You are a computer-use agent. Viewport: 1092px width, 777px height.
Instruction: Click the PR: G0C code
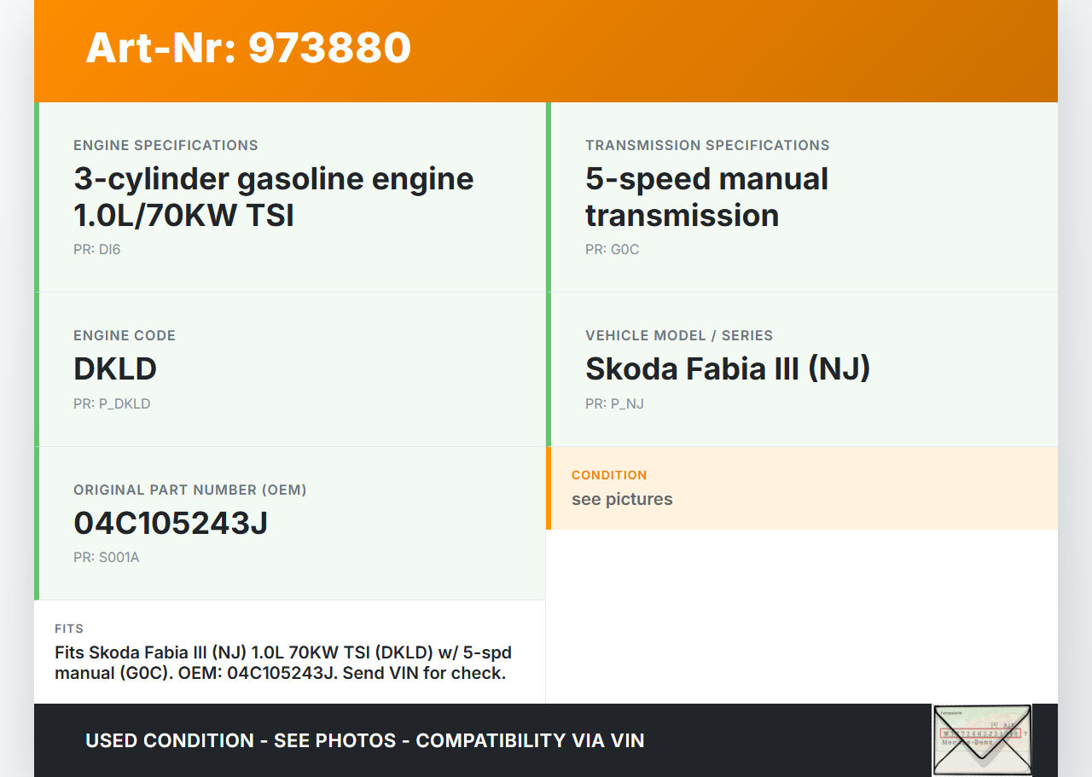[x=612, y=250]
